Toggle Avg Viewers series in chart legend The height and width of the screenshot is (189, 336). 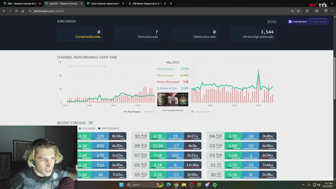(132, 112)
